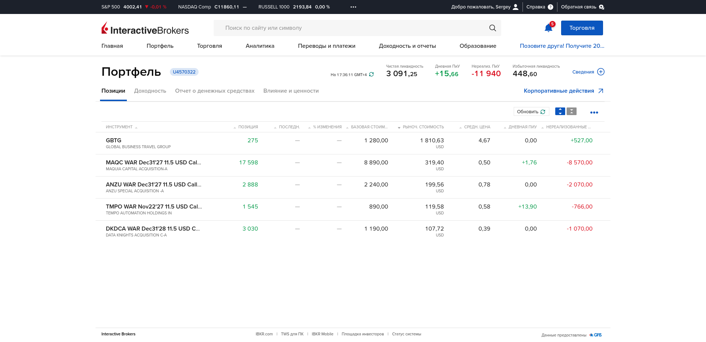Switch to Влияние и ценности tab
Screen dimensions: 706x342
coord(291,91)
